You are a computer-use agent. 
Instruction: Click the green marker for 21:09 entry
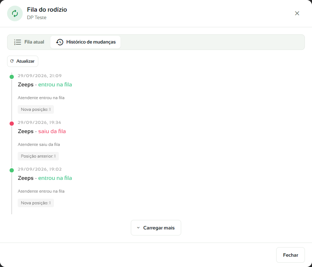(x=12, y=77)
